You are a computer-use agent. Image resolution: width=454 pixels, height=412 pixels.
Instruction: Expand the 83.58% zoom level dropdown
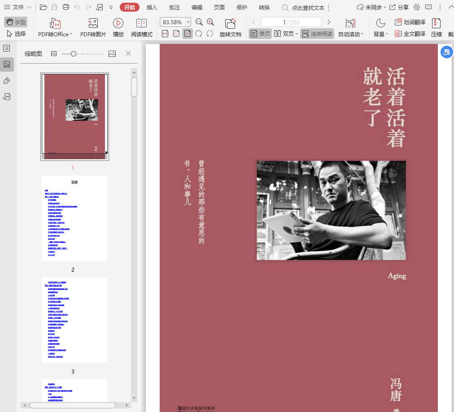pos(188,22)
